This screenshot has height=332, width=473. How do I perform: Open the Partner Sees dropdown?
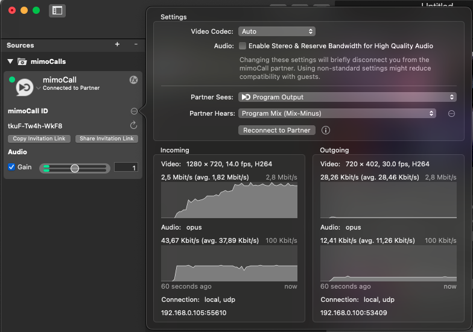click(x=348, y=97)
